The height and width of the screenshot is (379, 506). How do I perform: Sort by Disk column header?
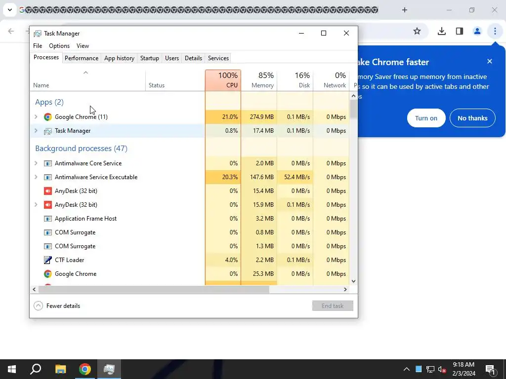(x=295, y=80)
